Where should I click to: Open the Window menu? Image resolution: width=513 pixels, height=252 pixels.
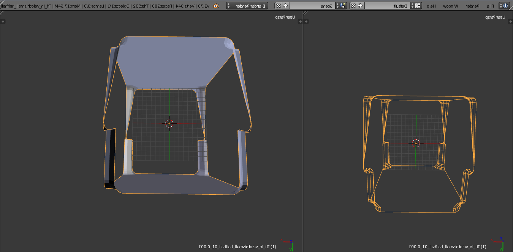pyautogui.click(x=450, y=6)
